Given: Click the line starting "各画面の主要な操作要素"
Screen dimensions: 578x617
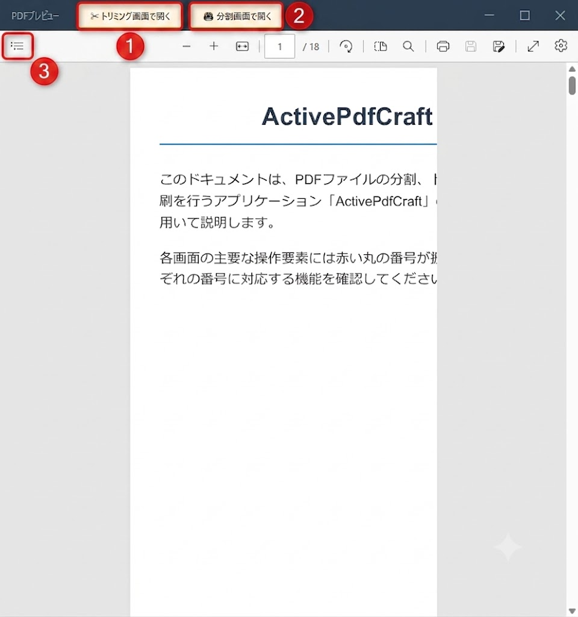Looking at the screenshot, I should tap(298, 258).
